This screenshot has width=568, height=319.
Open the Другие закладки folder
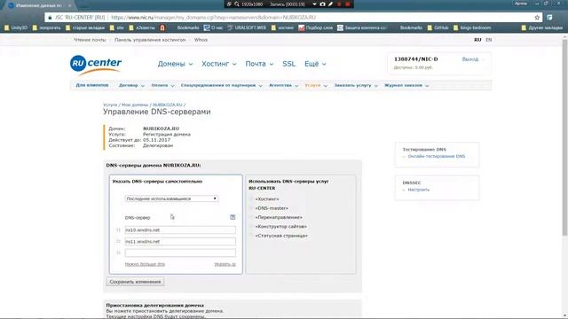point(542,27)
